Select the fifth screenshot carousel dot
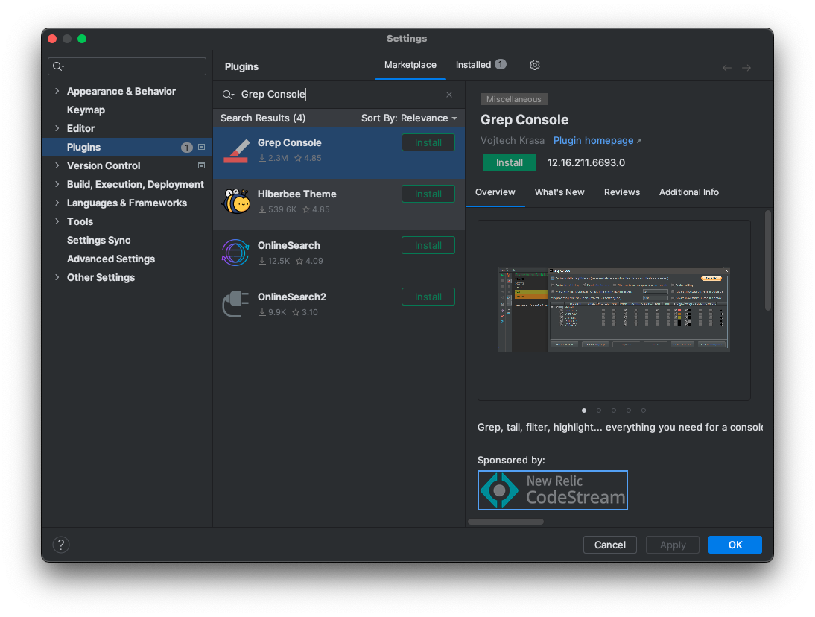The width and height of the screenshot is (815, 617). [x=644, y=411]
